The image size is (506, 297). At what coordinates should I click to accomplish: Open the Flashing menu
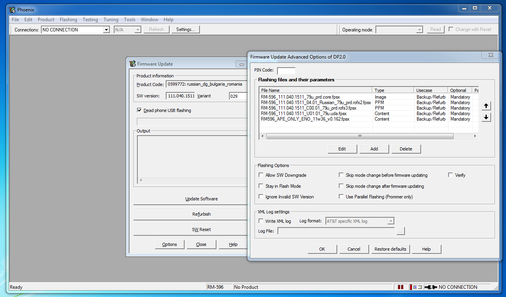[x=68, y=20]
